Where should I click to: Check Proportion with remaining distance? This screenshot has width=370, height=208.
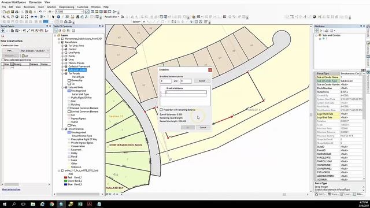161,110
